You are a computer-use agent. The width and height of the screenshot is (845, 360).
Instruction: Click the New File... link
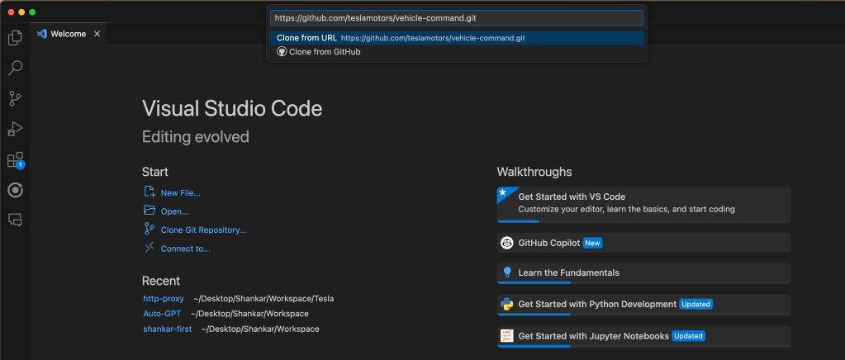tap(180, 193)
